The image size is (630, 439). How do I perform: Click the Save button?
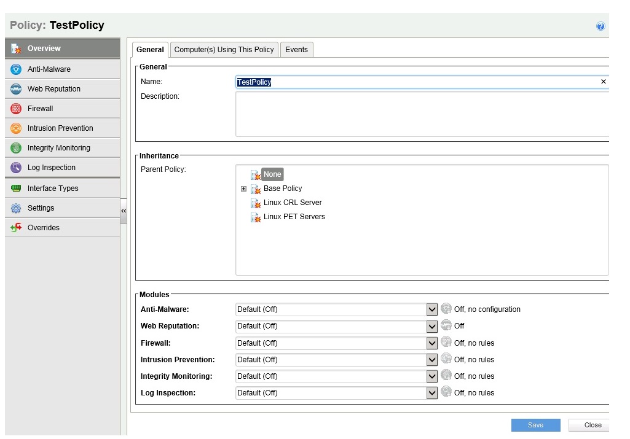535,425
